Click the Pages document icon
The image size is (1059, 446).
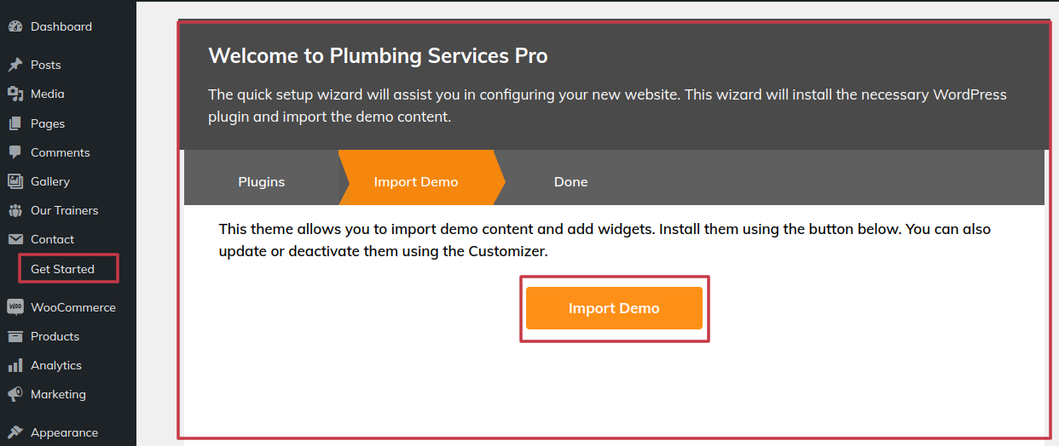pyautogui.click(x=14, y=123)
